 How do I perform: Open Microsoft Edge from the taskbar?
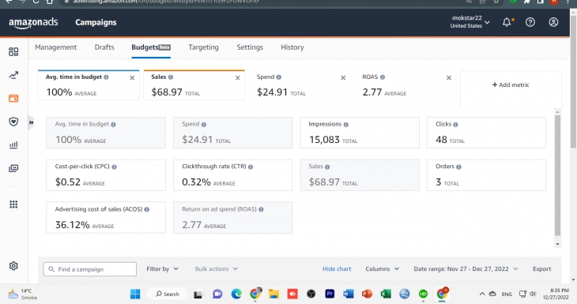[236, 294]
